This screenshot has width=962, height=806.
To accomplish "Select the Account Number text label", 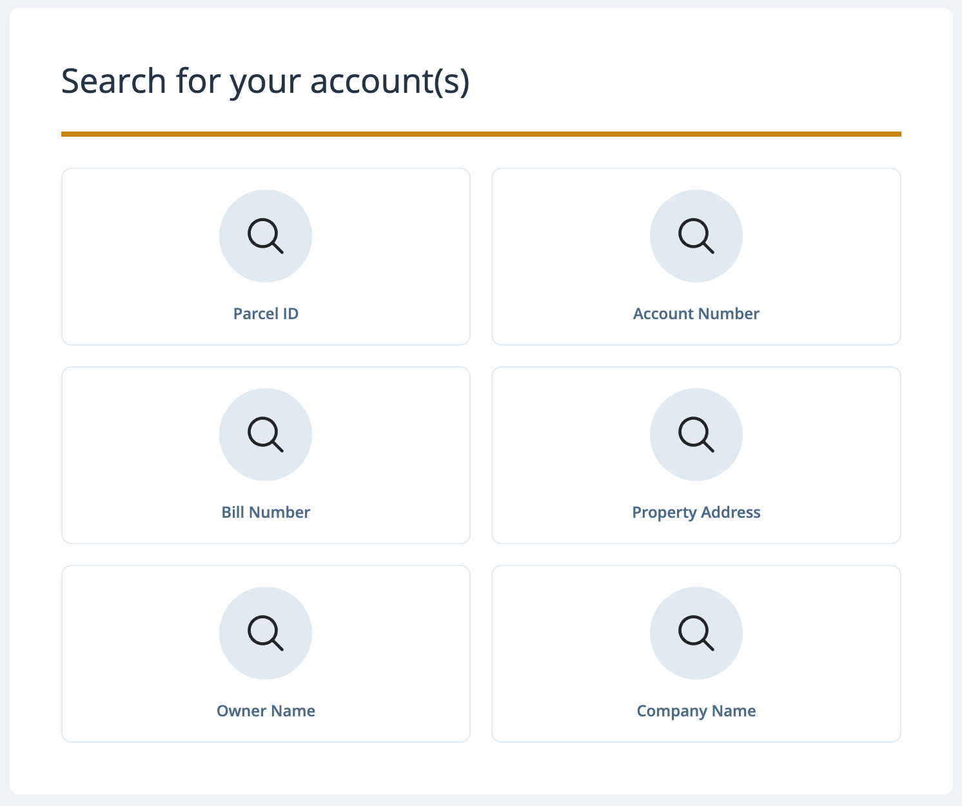I will click(696, 314).
